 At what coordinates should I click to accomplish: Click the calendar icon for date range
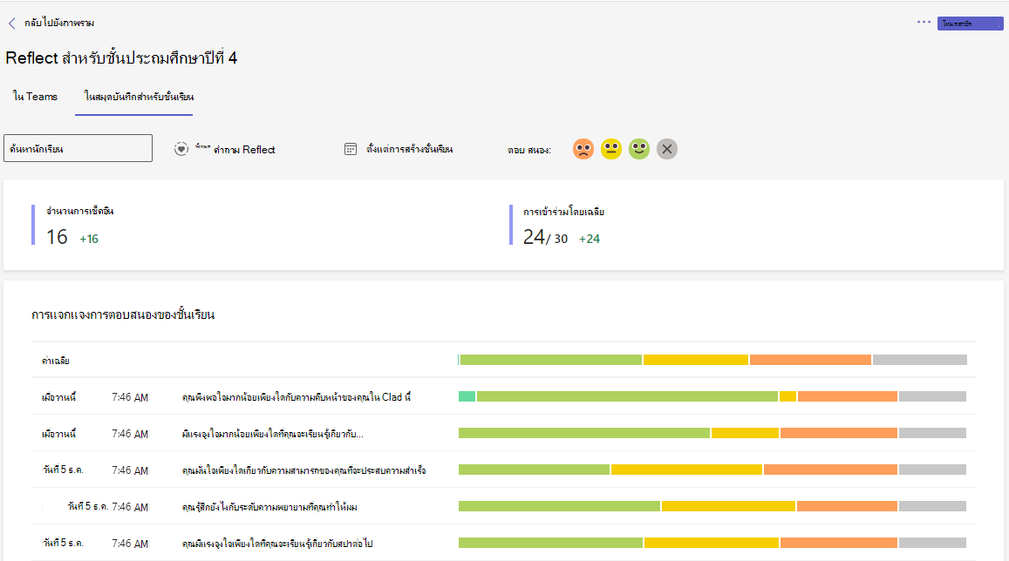click(x=350, y=149)
